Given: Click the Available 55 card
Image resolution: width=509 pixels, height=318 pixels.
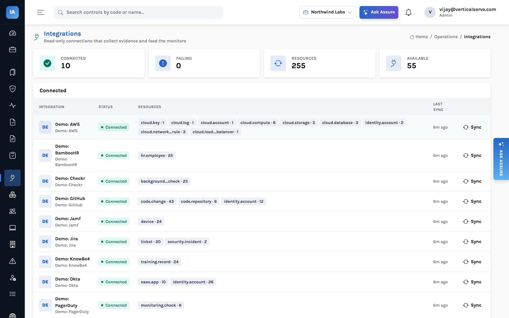Looking at the screenshot, I should [435, 63].
